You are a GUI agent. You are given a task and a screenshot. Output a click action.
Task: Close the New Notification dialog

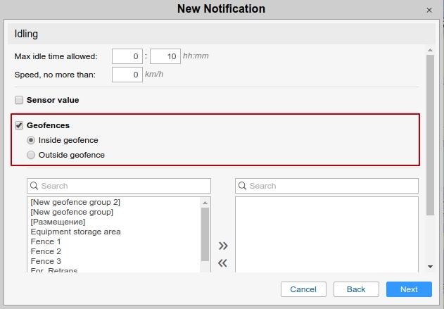click(x=429, y=10)
